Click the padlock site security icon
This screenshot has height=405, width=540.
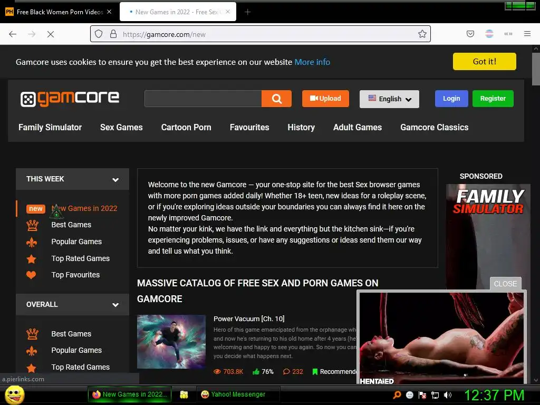(113, 34)
